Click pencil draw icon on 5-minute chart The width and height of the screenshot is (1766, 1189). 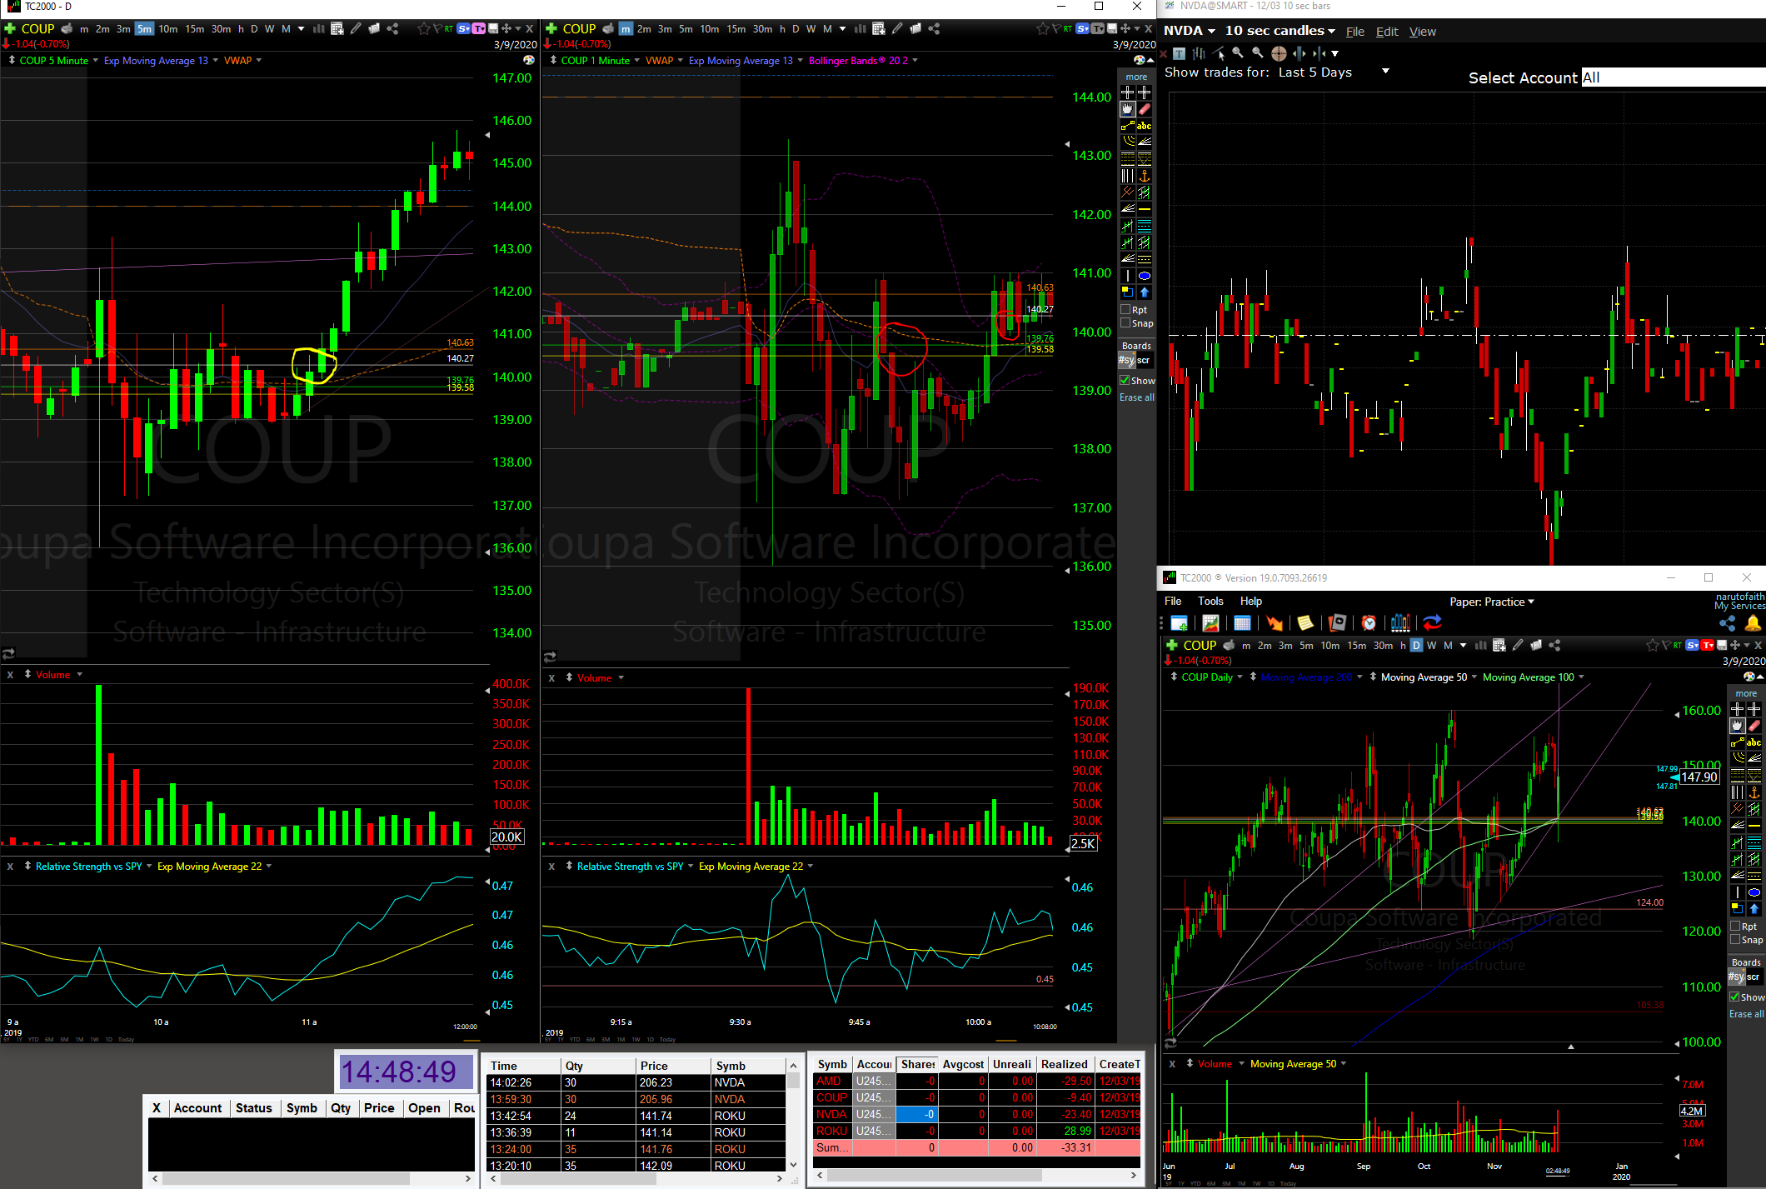[x=356, y=28]
